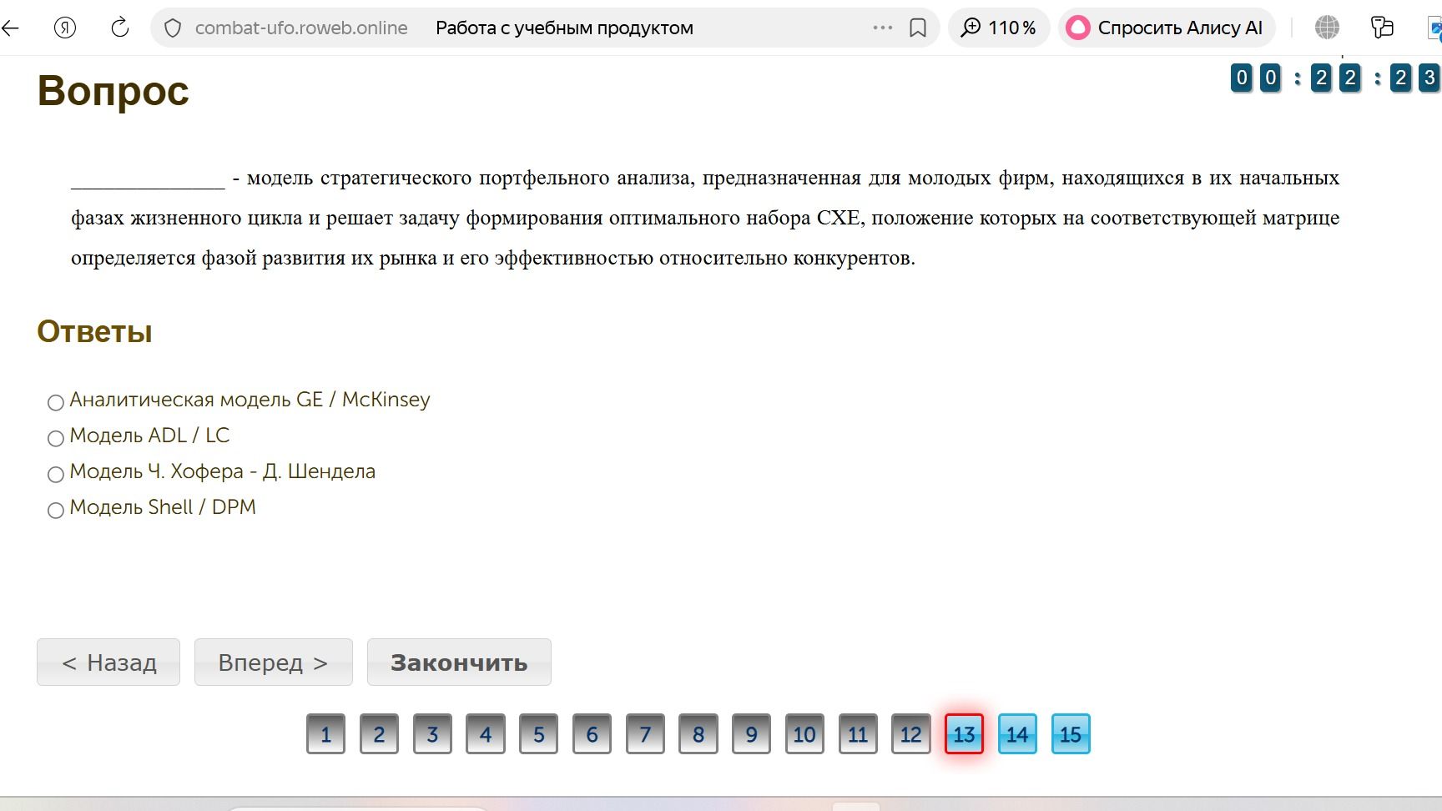1442x811 pixels.
Task: Go back with the Назад button
Action: [108, 662]
